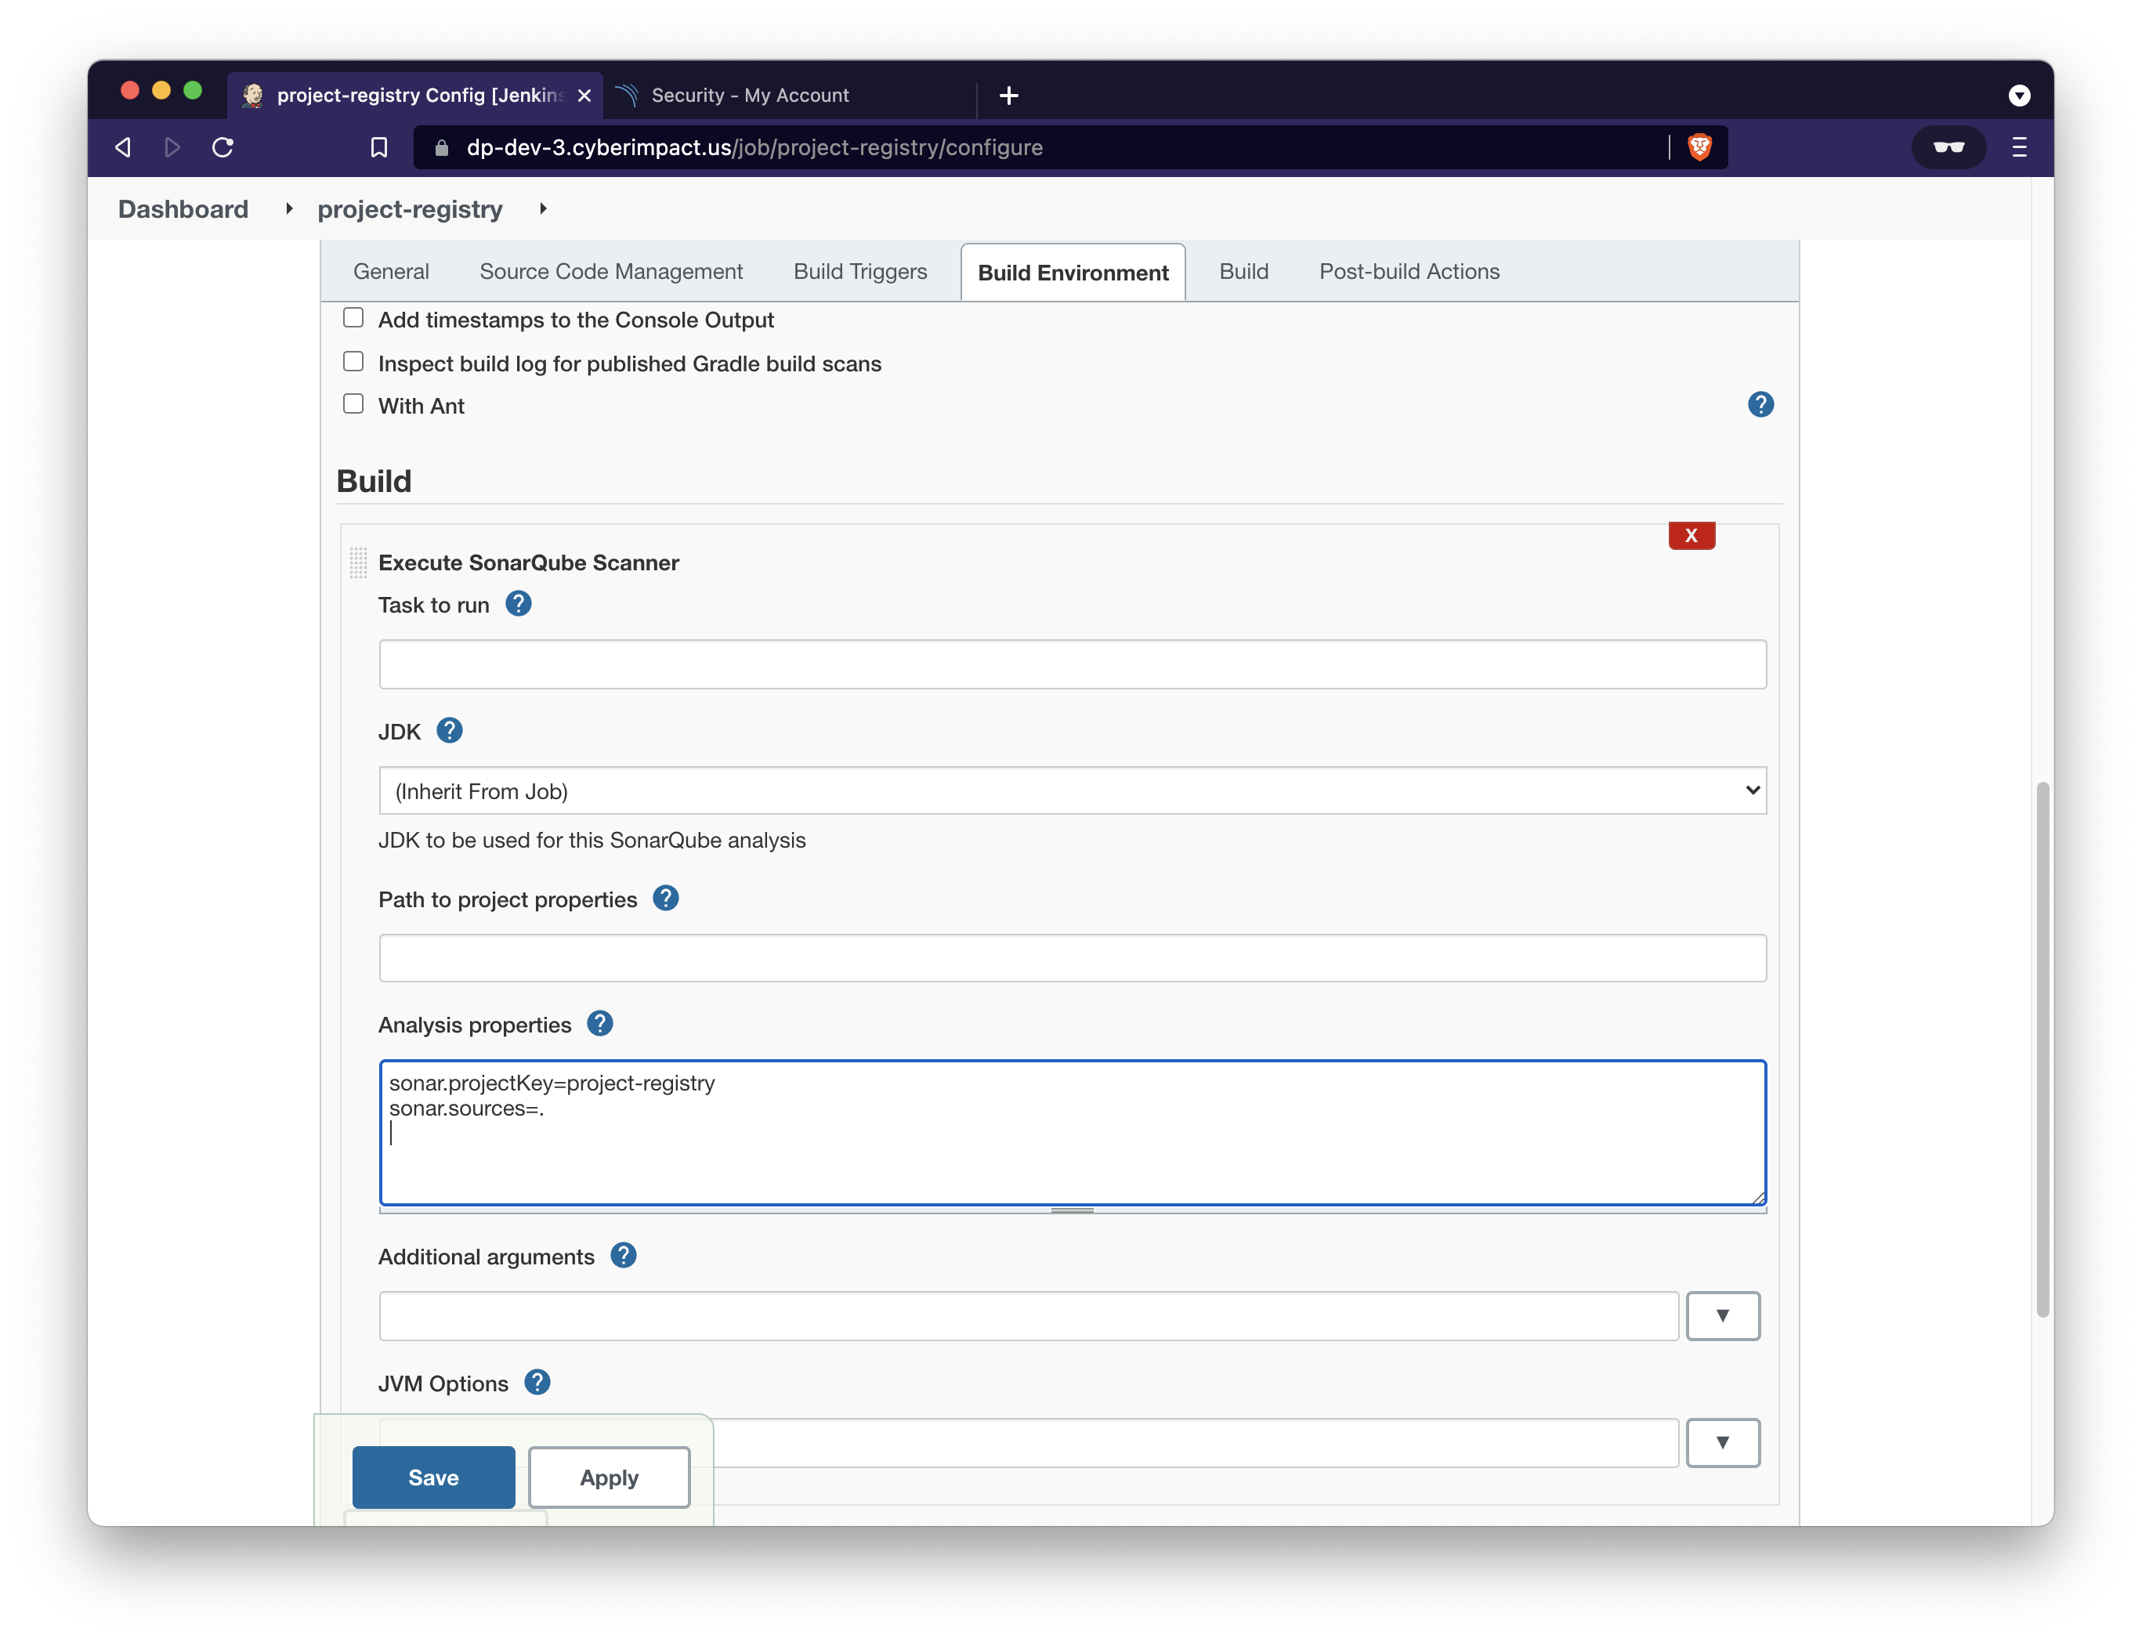The height and width of the screenshot is (1642, 2142).
Task: Enable Add timestamps to the Console Output
Action: (354, 319)
